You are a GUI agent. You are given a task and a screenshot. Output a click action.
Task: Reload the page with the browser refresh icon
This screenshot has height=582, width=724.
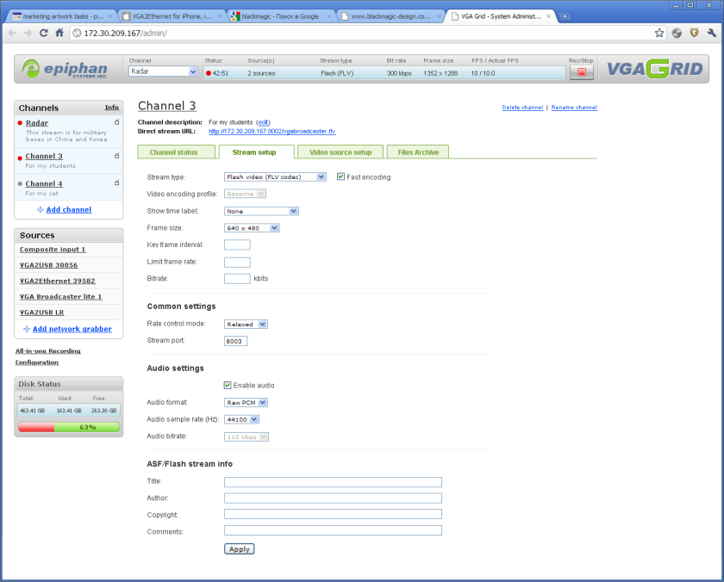[x=43, y=33]
